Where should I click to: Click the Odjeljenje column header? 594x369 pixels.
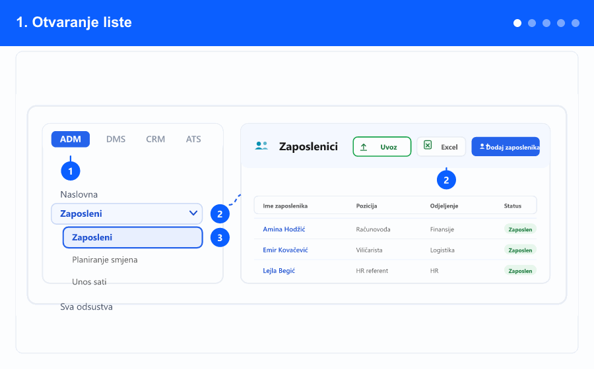444,206
